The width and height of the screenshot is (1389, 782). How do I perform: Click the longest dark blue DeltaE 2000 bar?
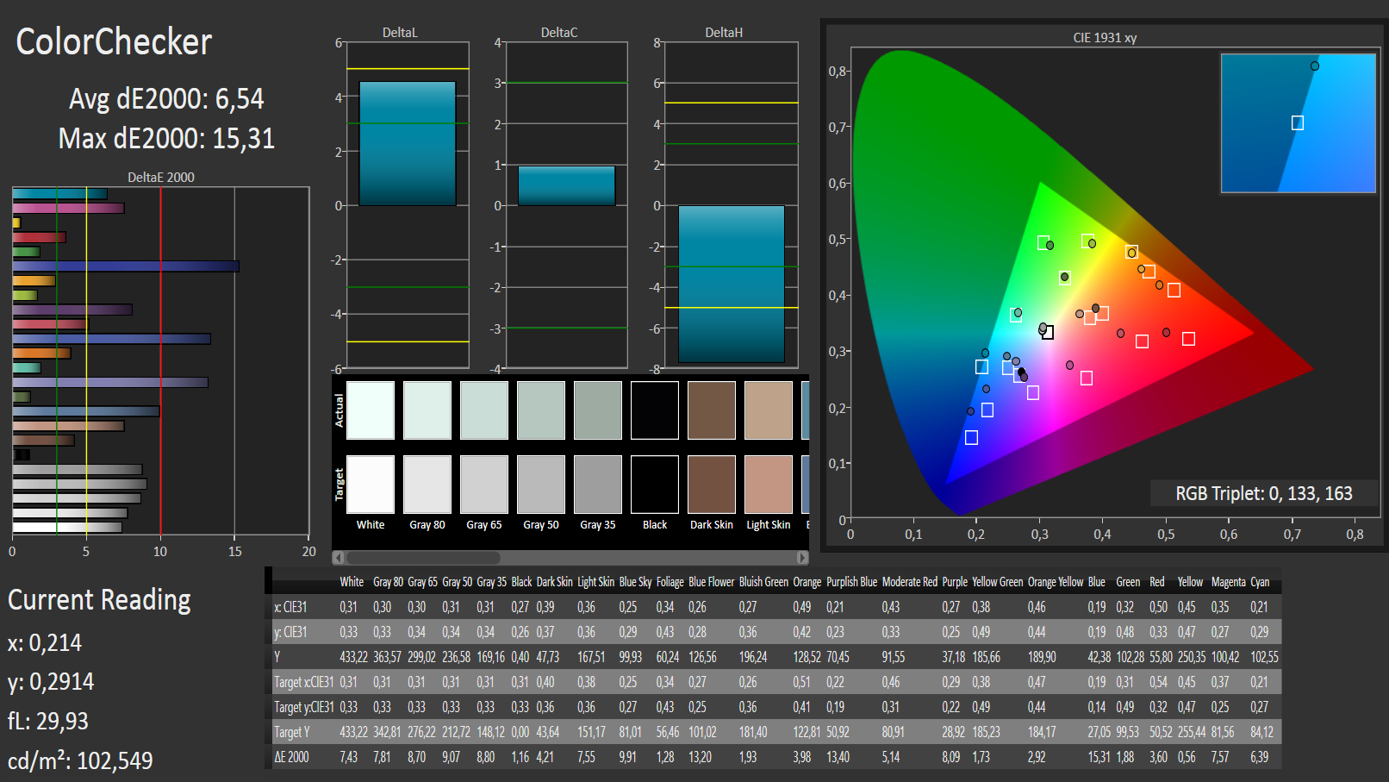(x=126, y=266)
